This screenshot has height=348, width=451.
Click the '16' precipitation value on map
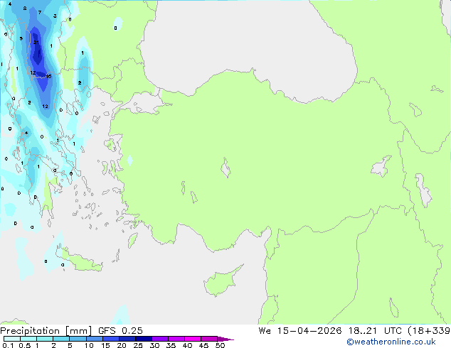[48, 76]
